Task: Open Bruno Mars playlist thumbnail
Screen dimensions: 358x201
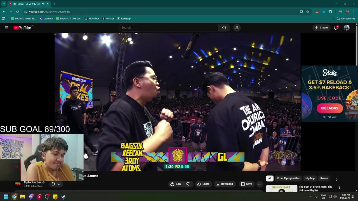Action: [x=281, y=189]
